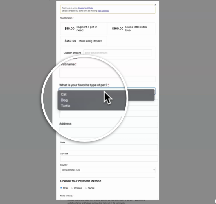Click the Custom amount label
The width and height of the screenshot is (216, 204).
coord(72,53)
